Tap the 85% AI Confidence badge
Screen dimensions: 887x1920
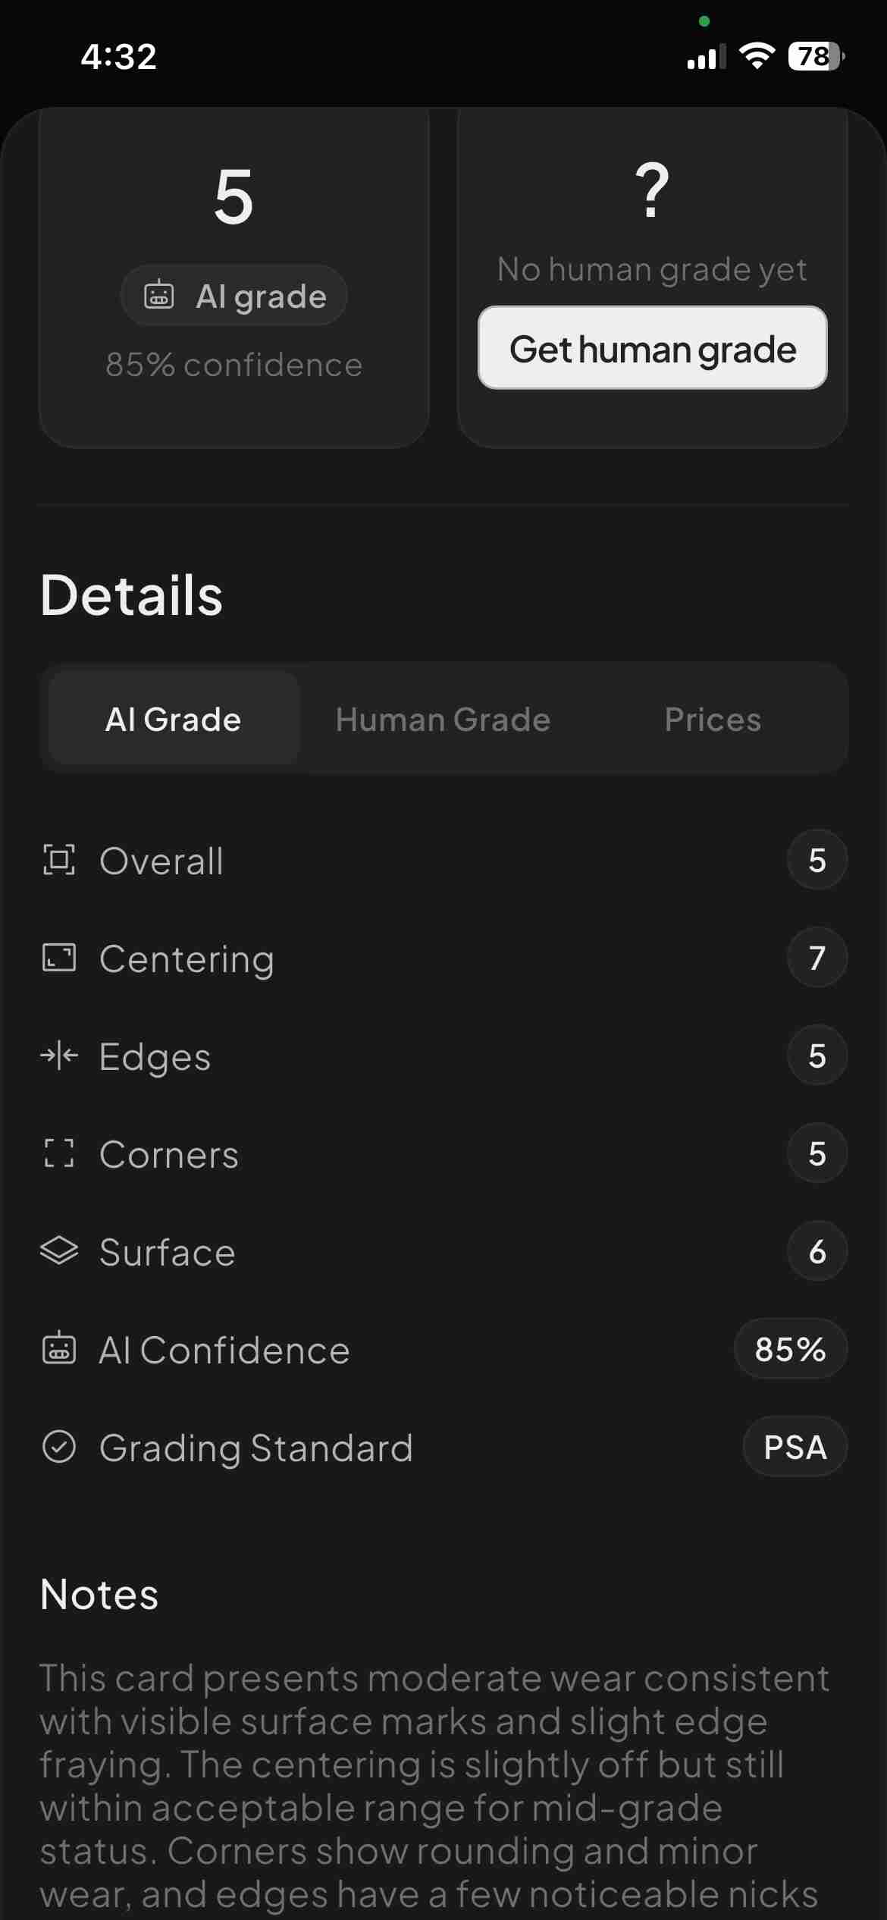(x=790, y=1349)
